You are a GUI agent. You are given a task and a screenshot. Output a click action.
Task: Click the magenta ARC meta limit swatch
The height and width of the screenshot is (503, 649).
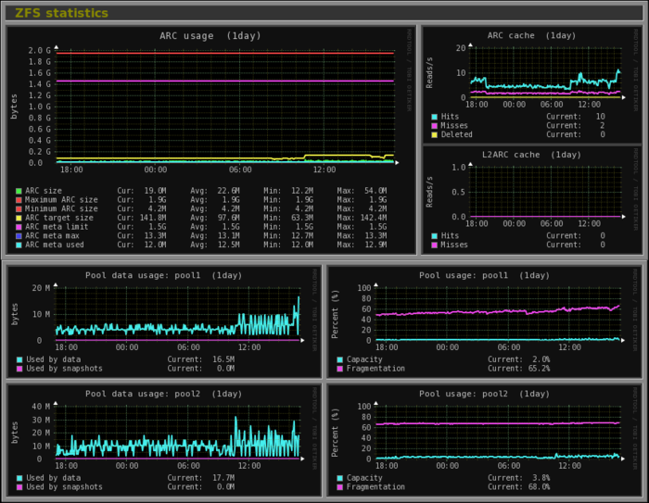(19, 227)
